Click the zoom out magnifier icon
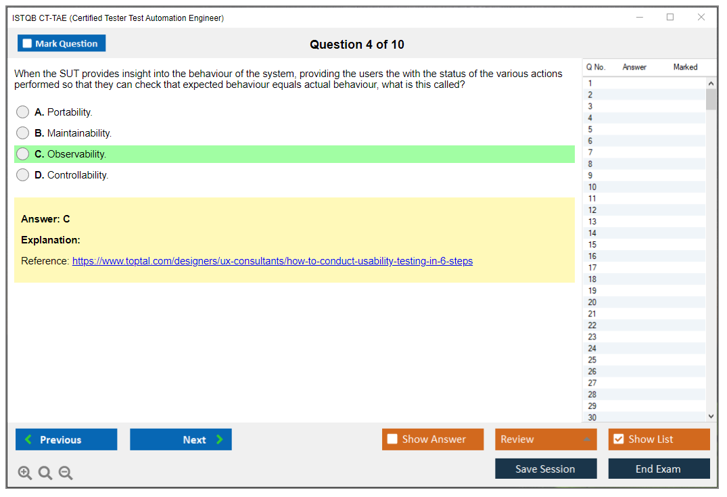 (66, 473)
